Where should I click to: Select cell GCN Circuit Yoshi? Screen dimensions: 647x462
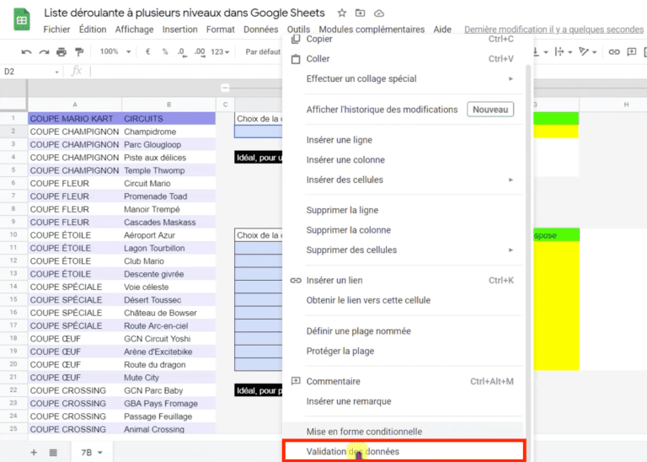[x=168, y=339]
